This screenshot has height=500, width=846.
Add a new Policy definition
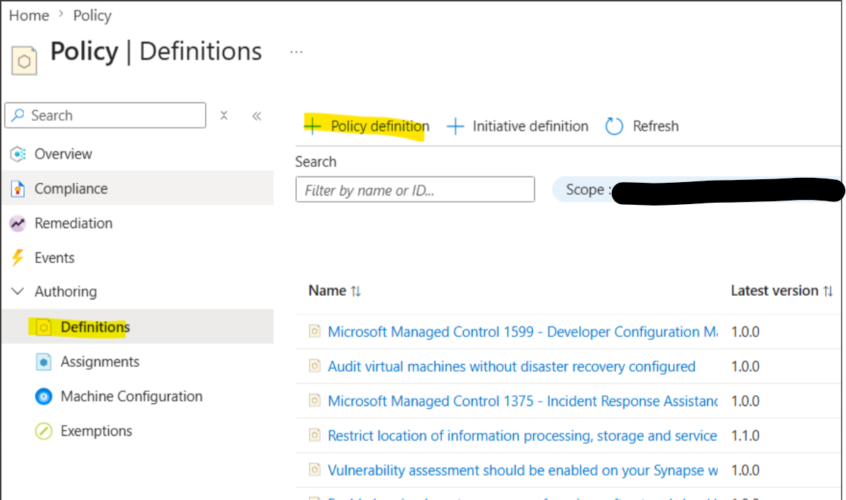[366, 126]
